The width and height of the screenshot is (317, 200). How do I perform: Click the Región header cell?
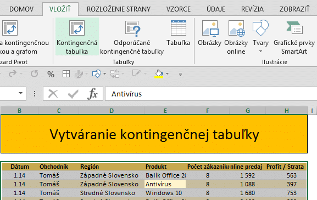point(112,167)
